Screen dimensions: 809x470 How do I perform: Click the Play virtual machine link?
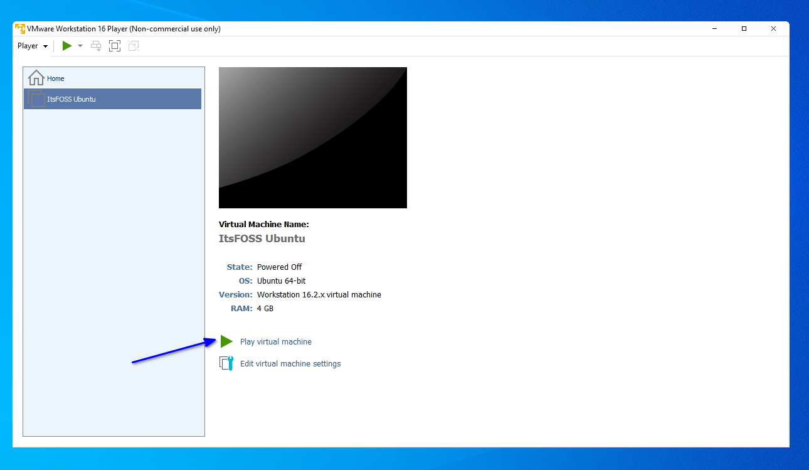tap(276, 342)
